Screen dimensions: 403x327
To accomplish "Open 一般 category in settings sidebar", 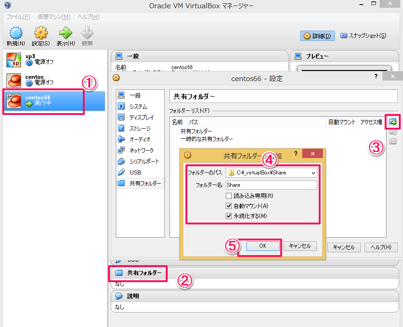I will pos(140,96).
